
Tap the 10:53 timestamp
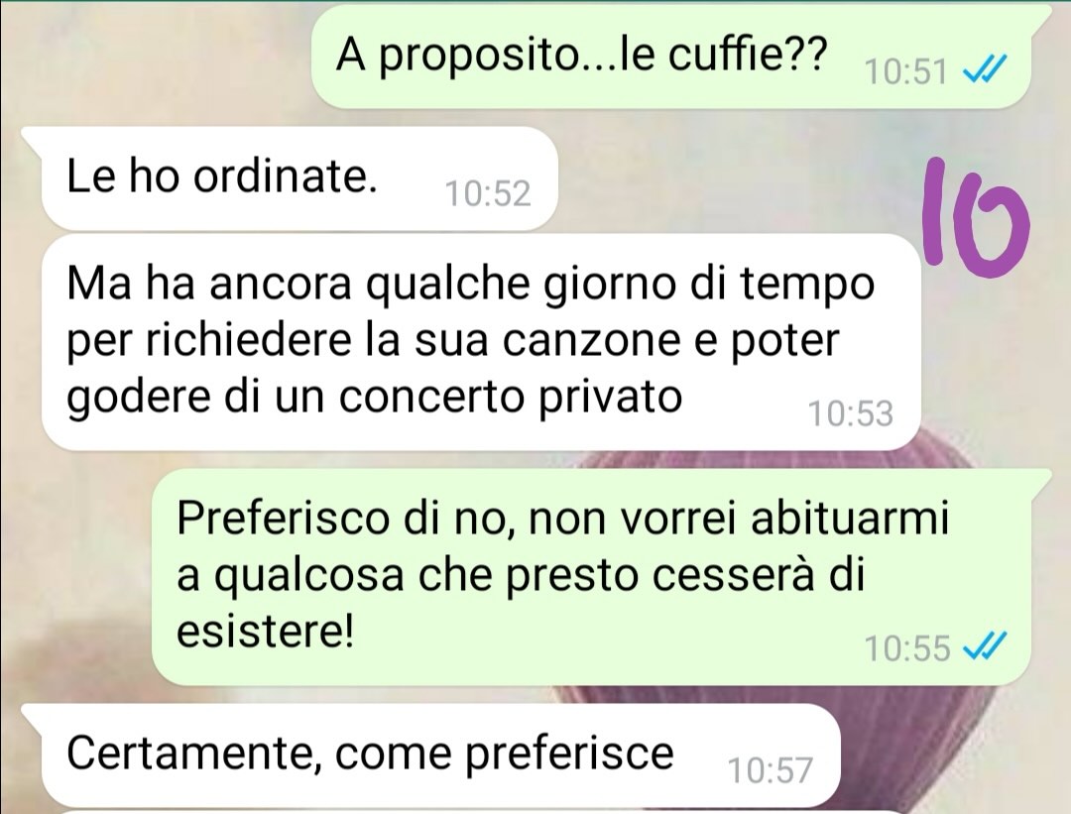pos(851,413)
